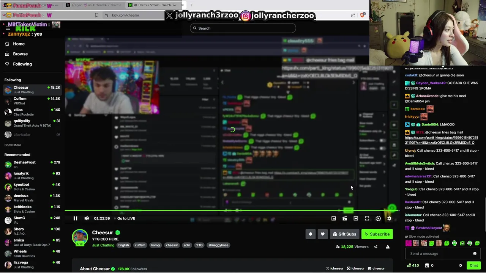This screenshot has width=486, height=273.
Task: Open Cheesur channel in Following list
Action: 32,89
